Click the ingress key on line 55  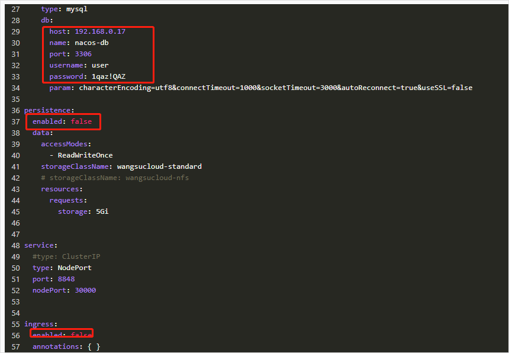pyautogui.click(x=40, y=324)
